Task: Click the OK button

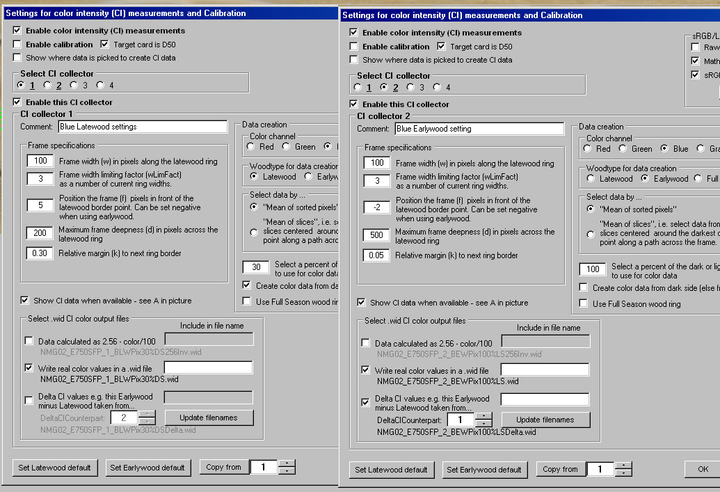Action: pos(703,469)
